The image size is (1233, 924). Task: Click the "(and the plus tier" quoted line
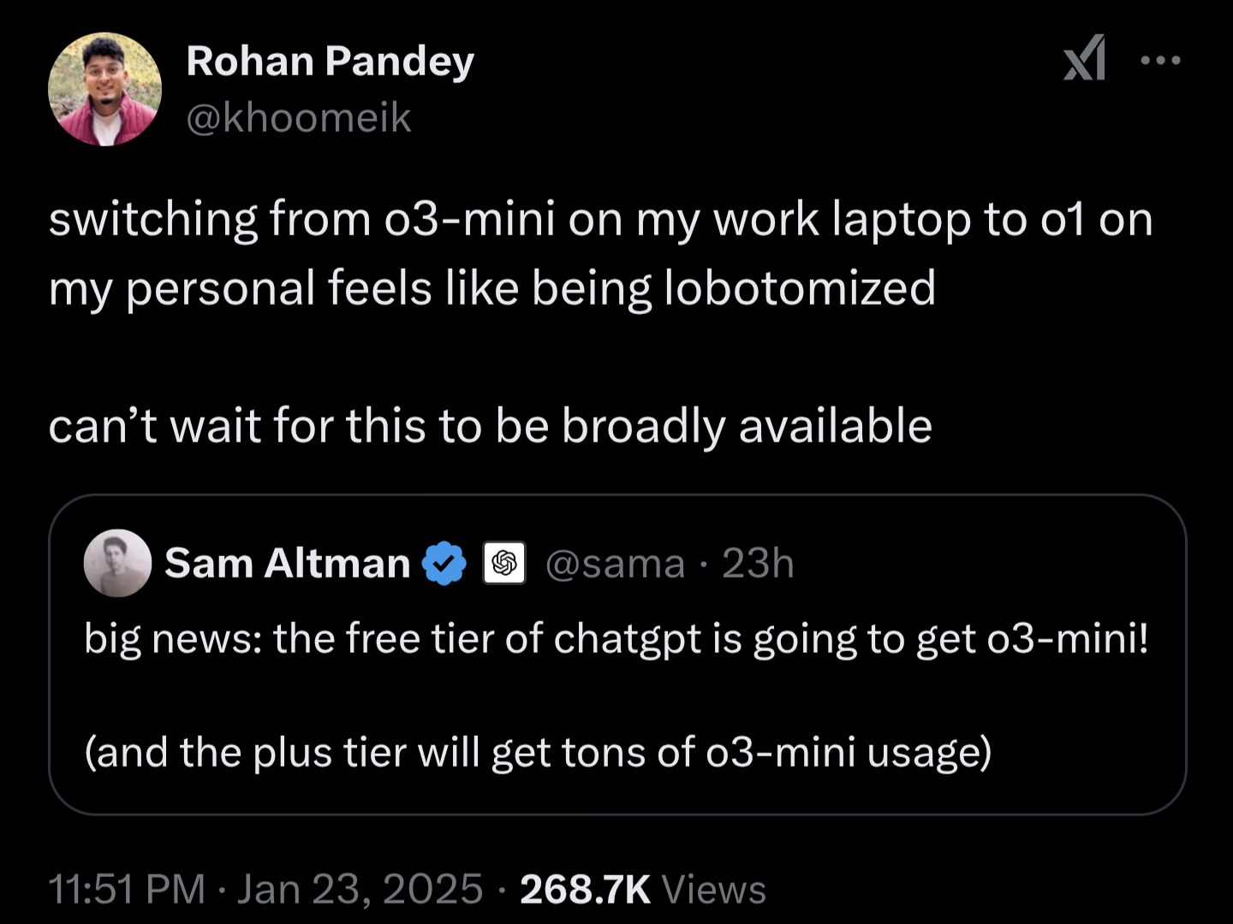[538, 753]
